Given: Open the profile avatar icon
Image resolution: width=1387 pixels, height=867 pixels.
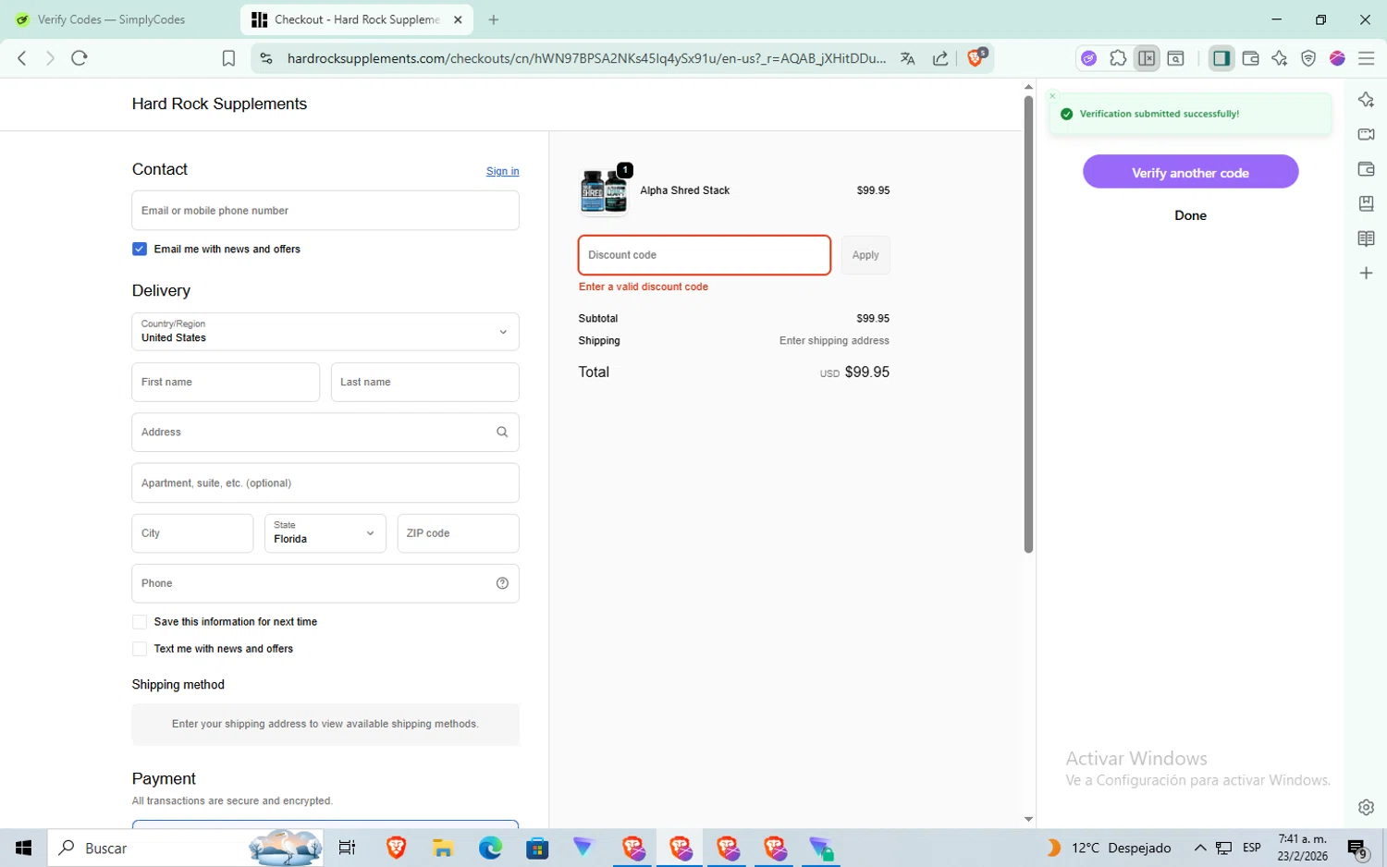Looking at the screenshot, I should 1337,58.
